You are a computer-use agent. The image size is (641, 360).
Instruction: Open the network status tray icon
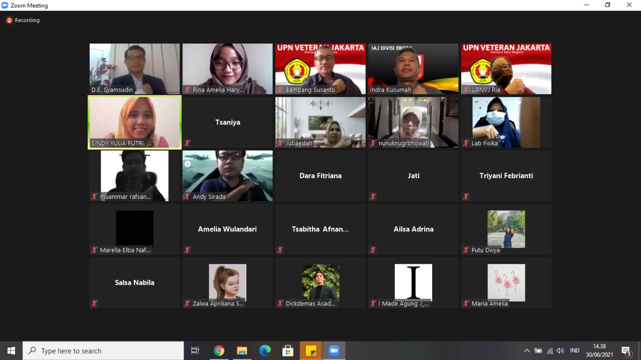pyautogui.click(x=550, y=351)
